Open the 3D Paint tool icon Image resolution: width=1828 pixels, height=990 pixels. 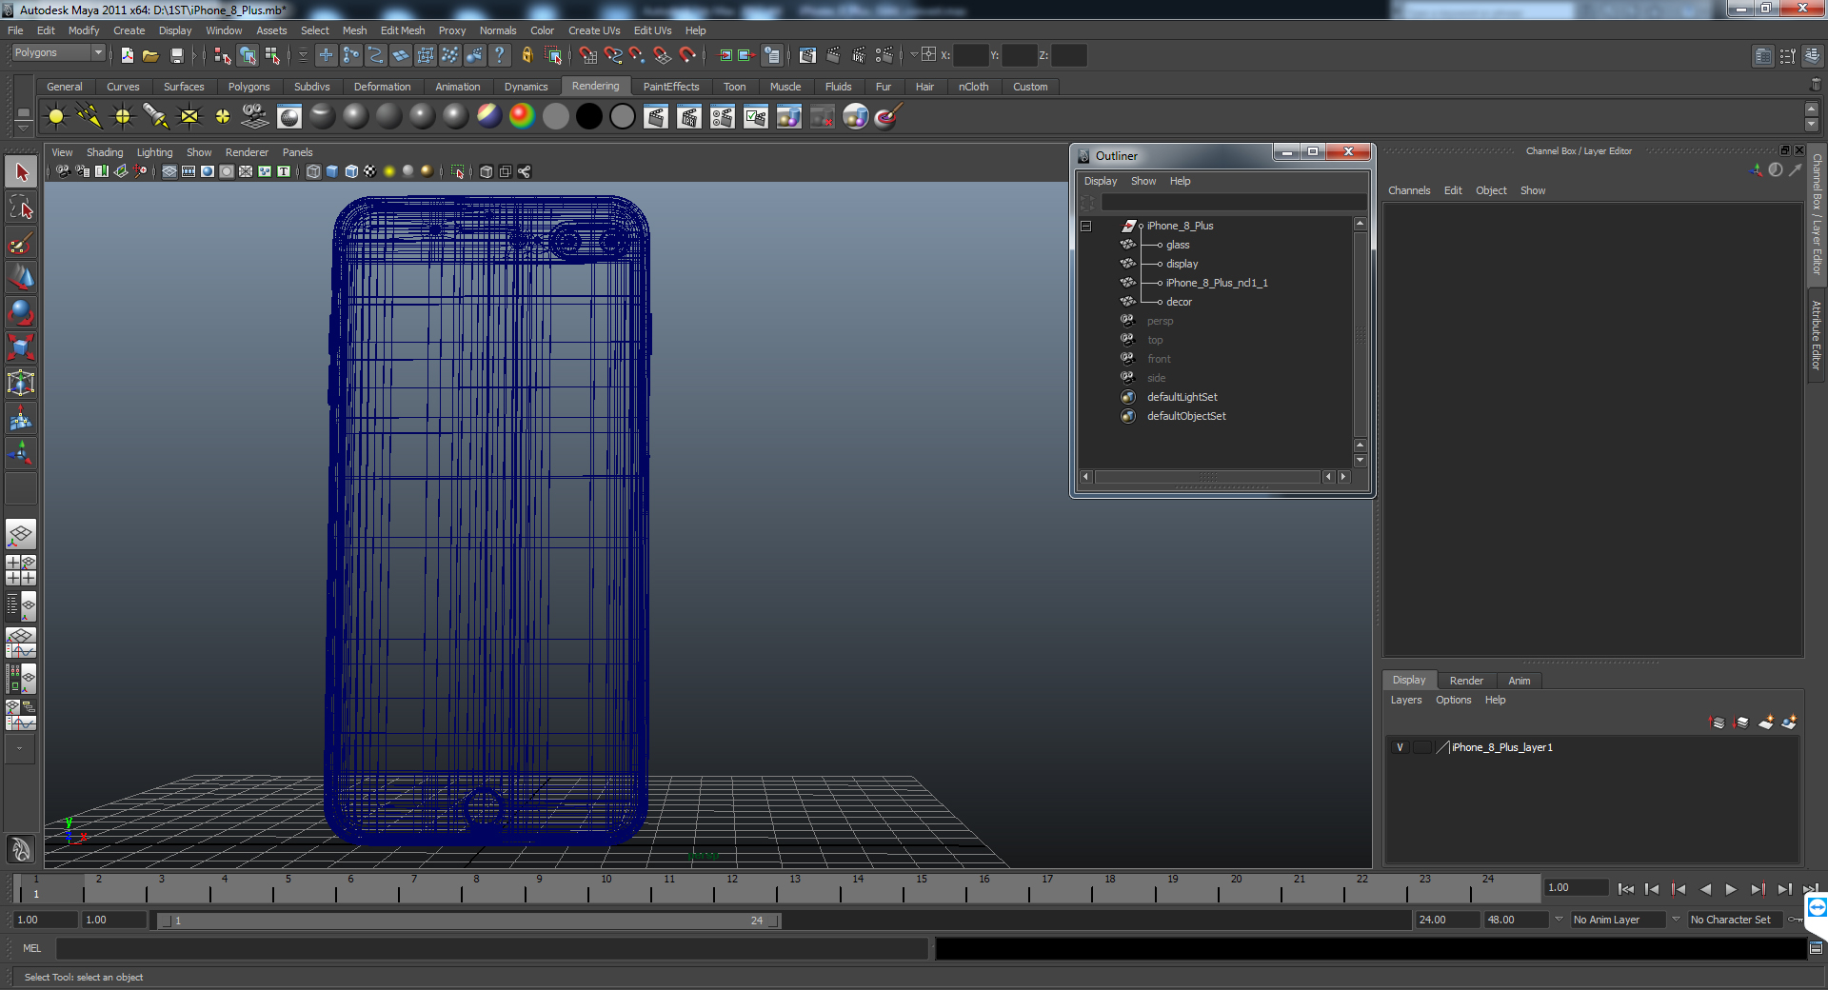887,116
